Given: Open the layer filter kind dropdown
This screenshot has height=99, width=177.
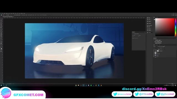Looking at the screenshot, I should point(155,46).
